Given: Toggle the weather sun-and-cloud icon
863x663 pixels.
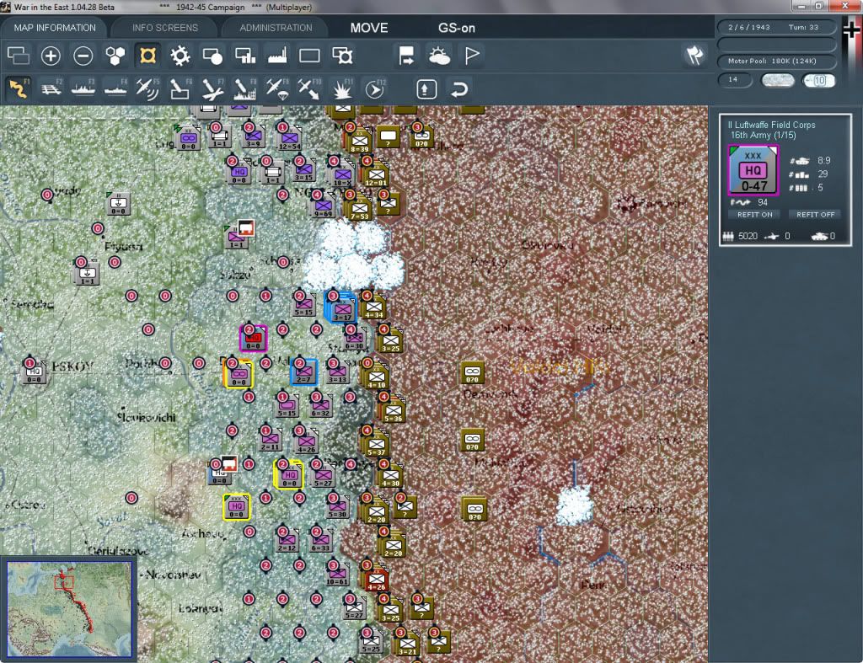Looking at the screenshot, I should click(x=439, y=56).
